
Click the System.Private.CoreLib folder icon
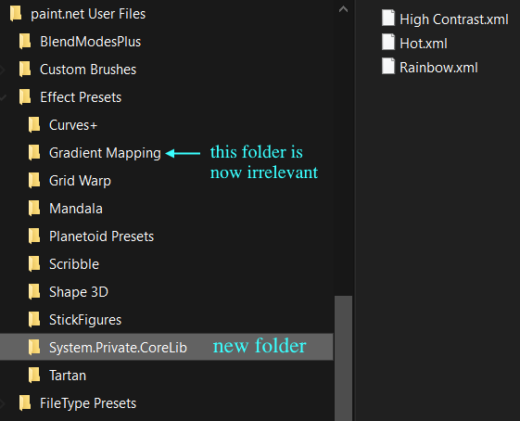tap(33, 347)
